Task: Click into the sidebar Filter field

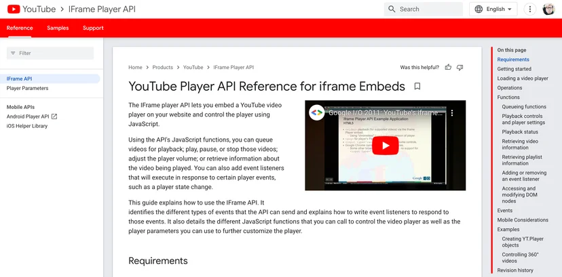Action: pos(50,54)
